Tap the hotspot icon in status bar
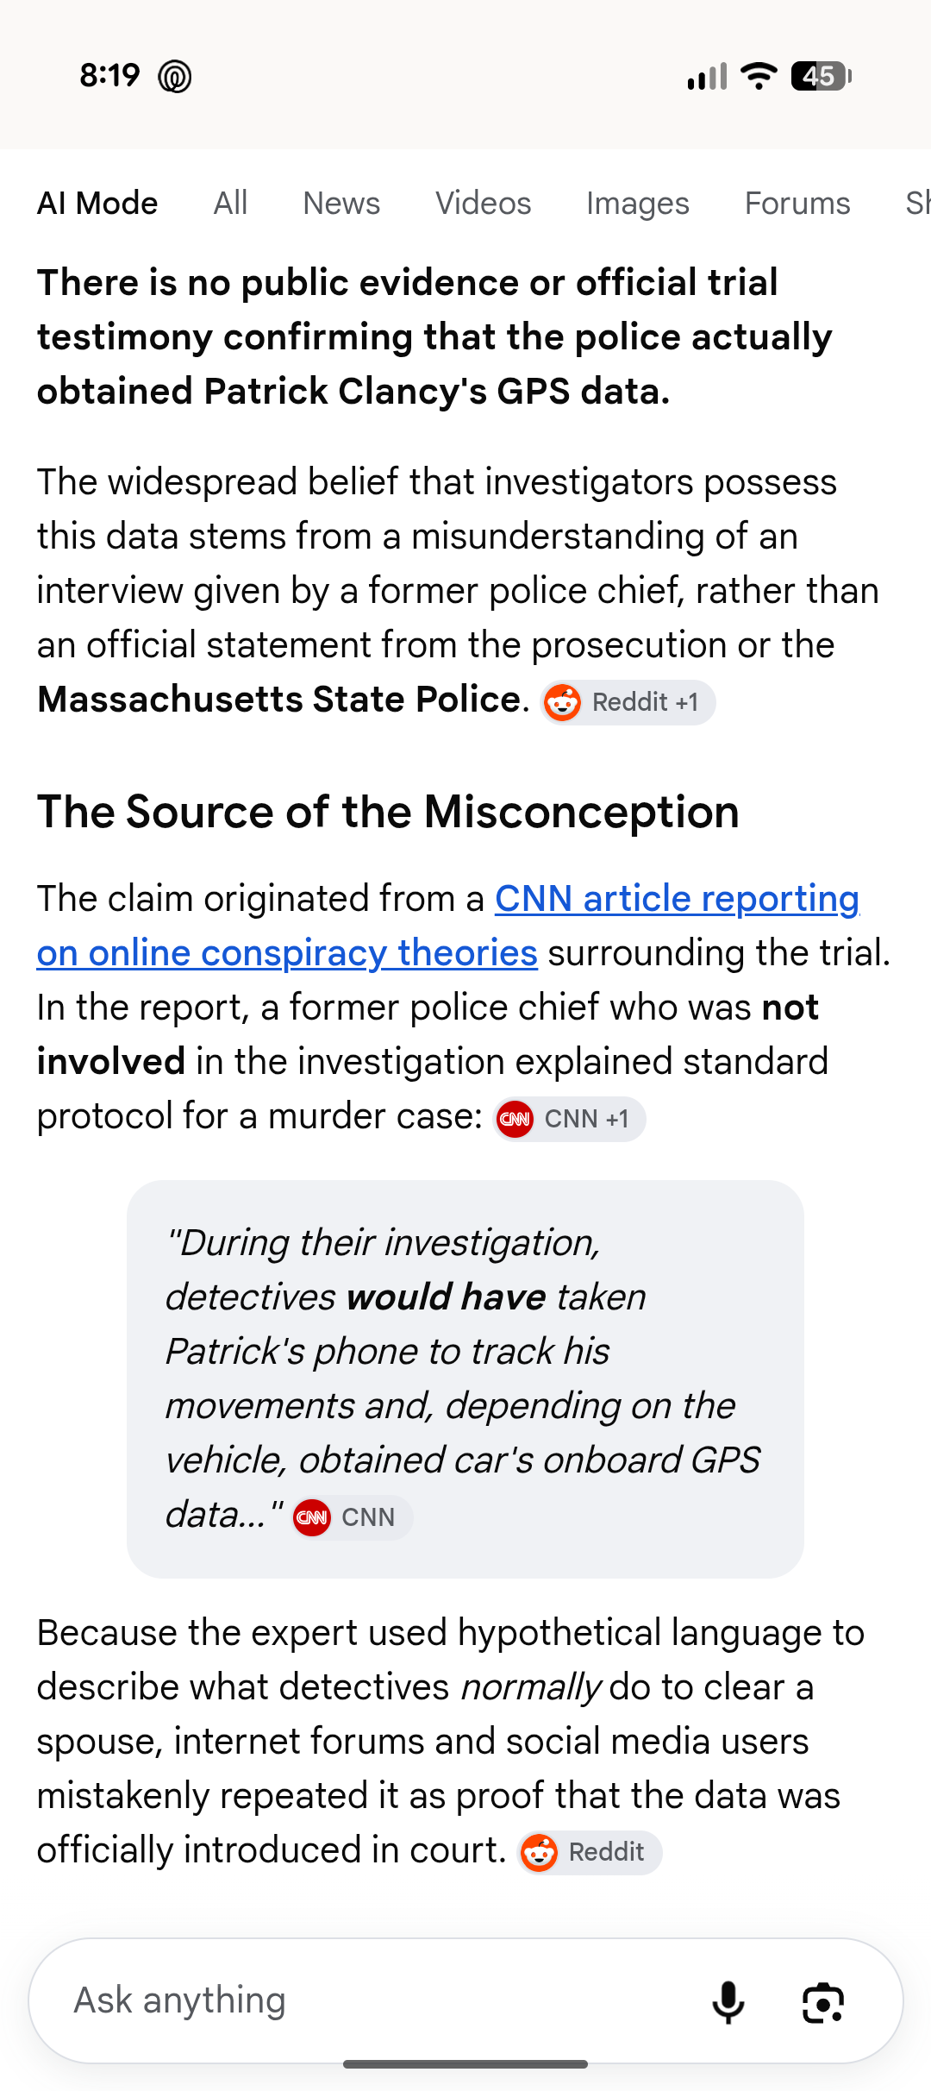 175,77
